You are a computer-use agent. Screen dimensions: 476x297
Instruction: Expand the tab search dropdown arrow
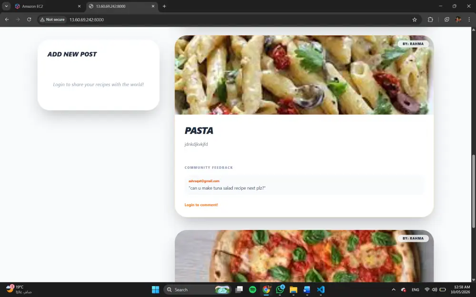tap(6, 6)
